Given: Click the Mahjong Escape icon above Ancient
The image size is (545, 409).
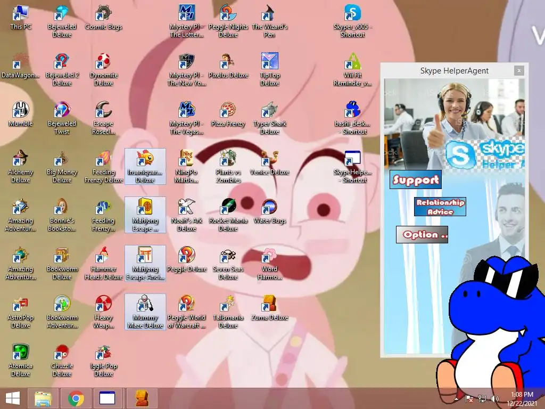Looking at the screenshot, I should (x=145, y=215).
